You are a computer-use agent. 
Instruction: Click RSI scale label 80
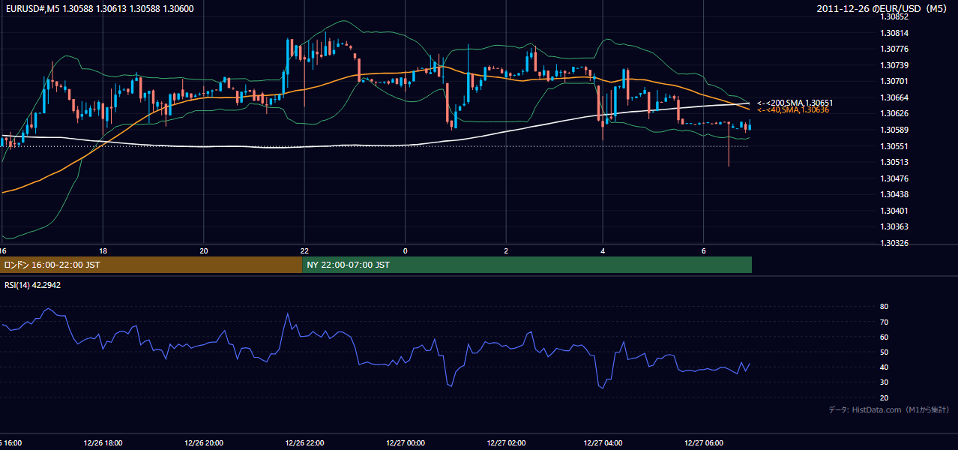885,307
